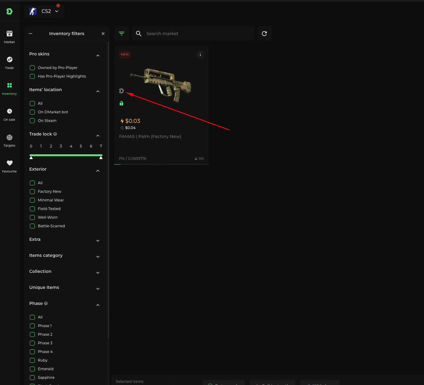This screenshot has width=424, height=385.
Task: Collapse the Exterior section
Action: tap(98, 171)
